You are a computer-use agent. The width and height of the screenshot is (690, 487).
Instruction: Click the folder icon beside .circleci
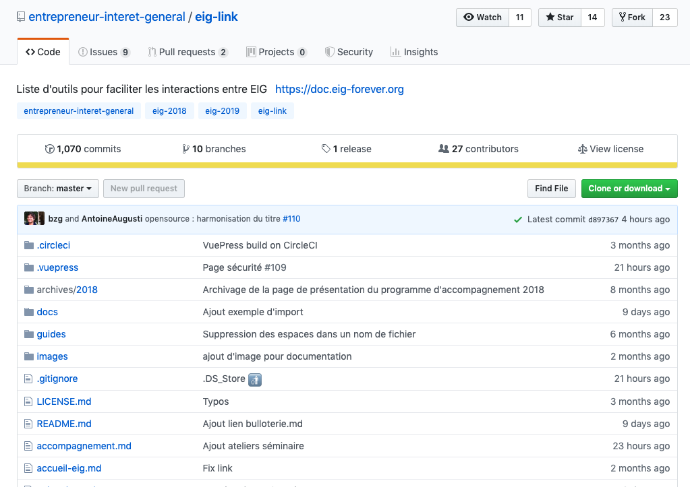tap(29, 245)
